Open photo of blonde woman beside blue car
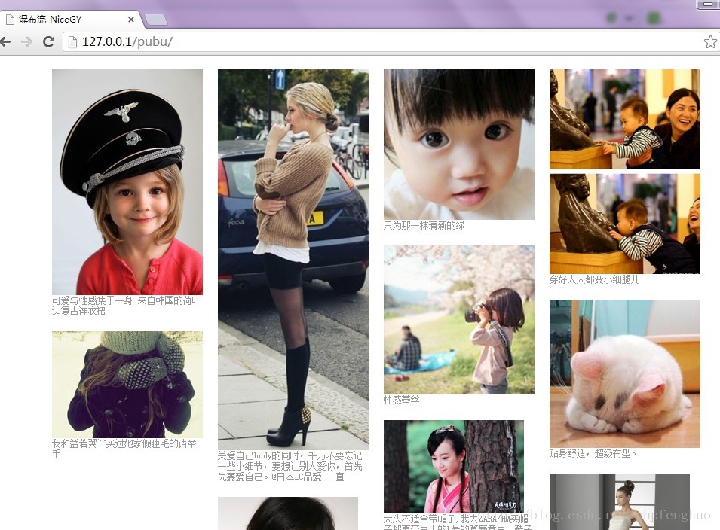This screenshot has height=530, width=720. tap(293, 260)
